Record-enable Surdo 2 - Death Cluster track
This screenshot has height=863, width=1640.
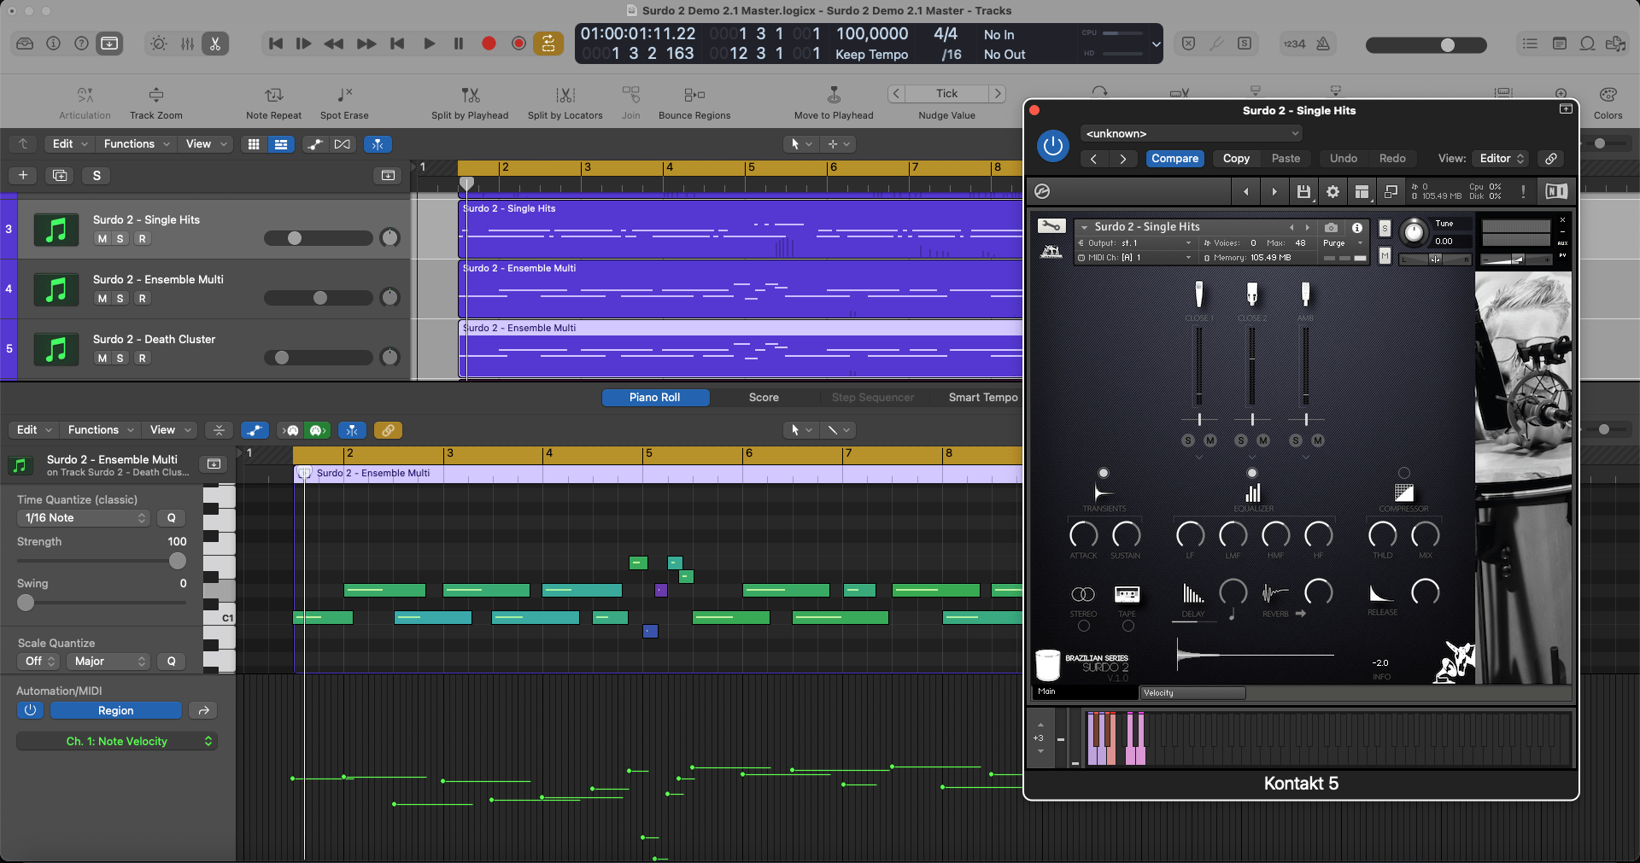point(143,359)
